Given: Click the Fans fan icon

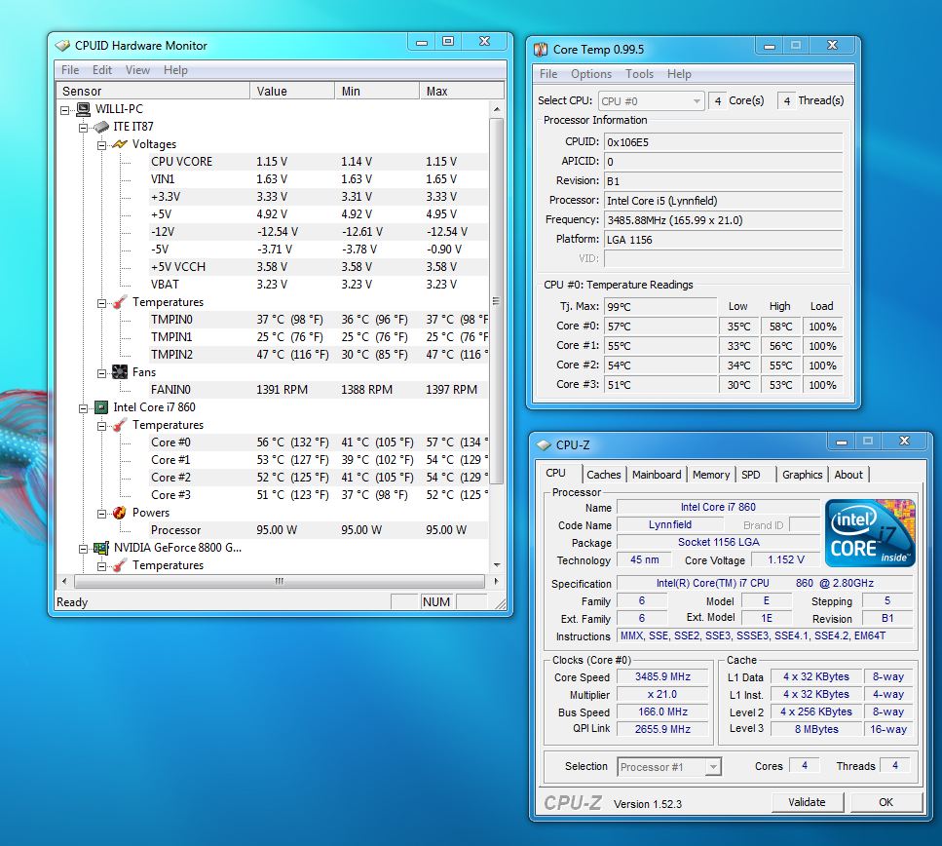Looking at the screenshot, I should coord(120,372).
